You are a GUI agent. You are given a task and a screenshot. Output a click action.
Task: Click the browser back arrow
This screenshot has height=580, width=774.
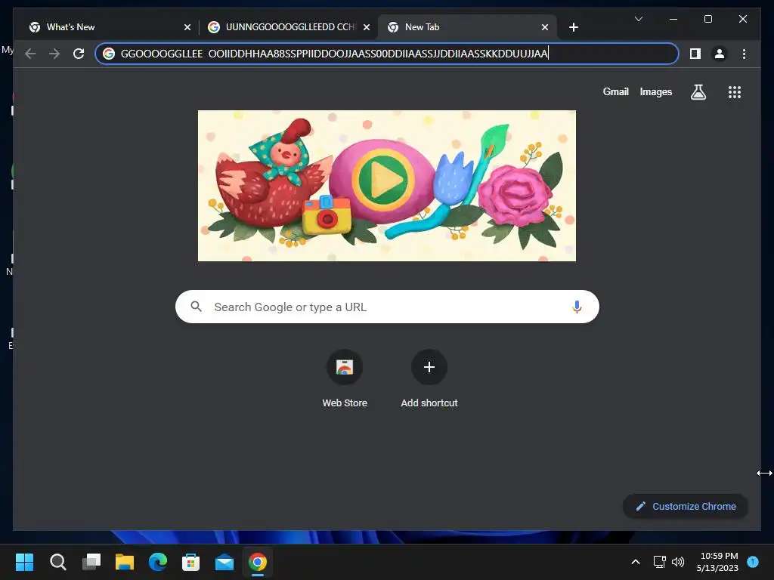click(30, 54)
